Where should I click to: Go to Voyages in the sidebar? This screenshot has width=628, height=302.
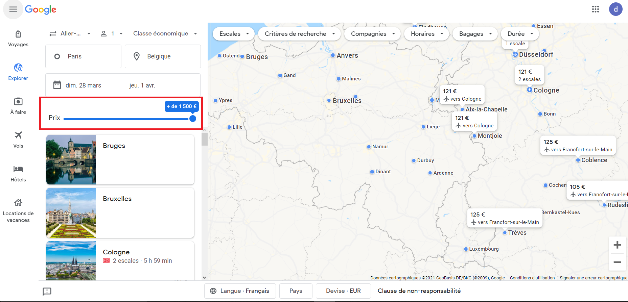(18, 39)
